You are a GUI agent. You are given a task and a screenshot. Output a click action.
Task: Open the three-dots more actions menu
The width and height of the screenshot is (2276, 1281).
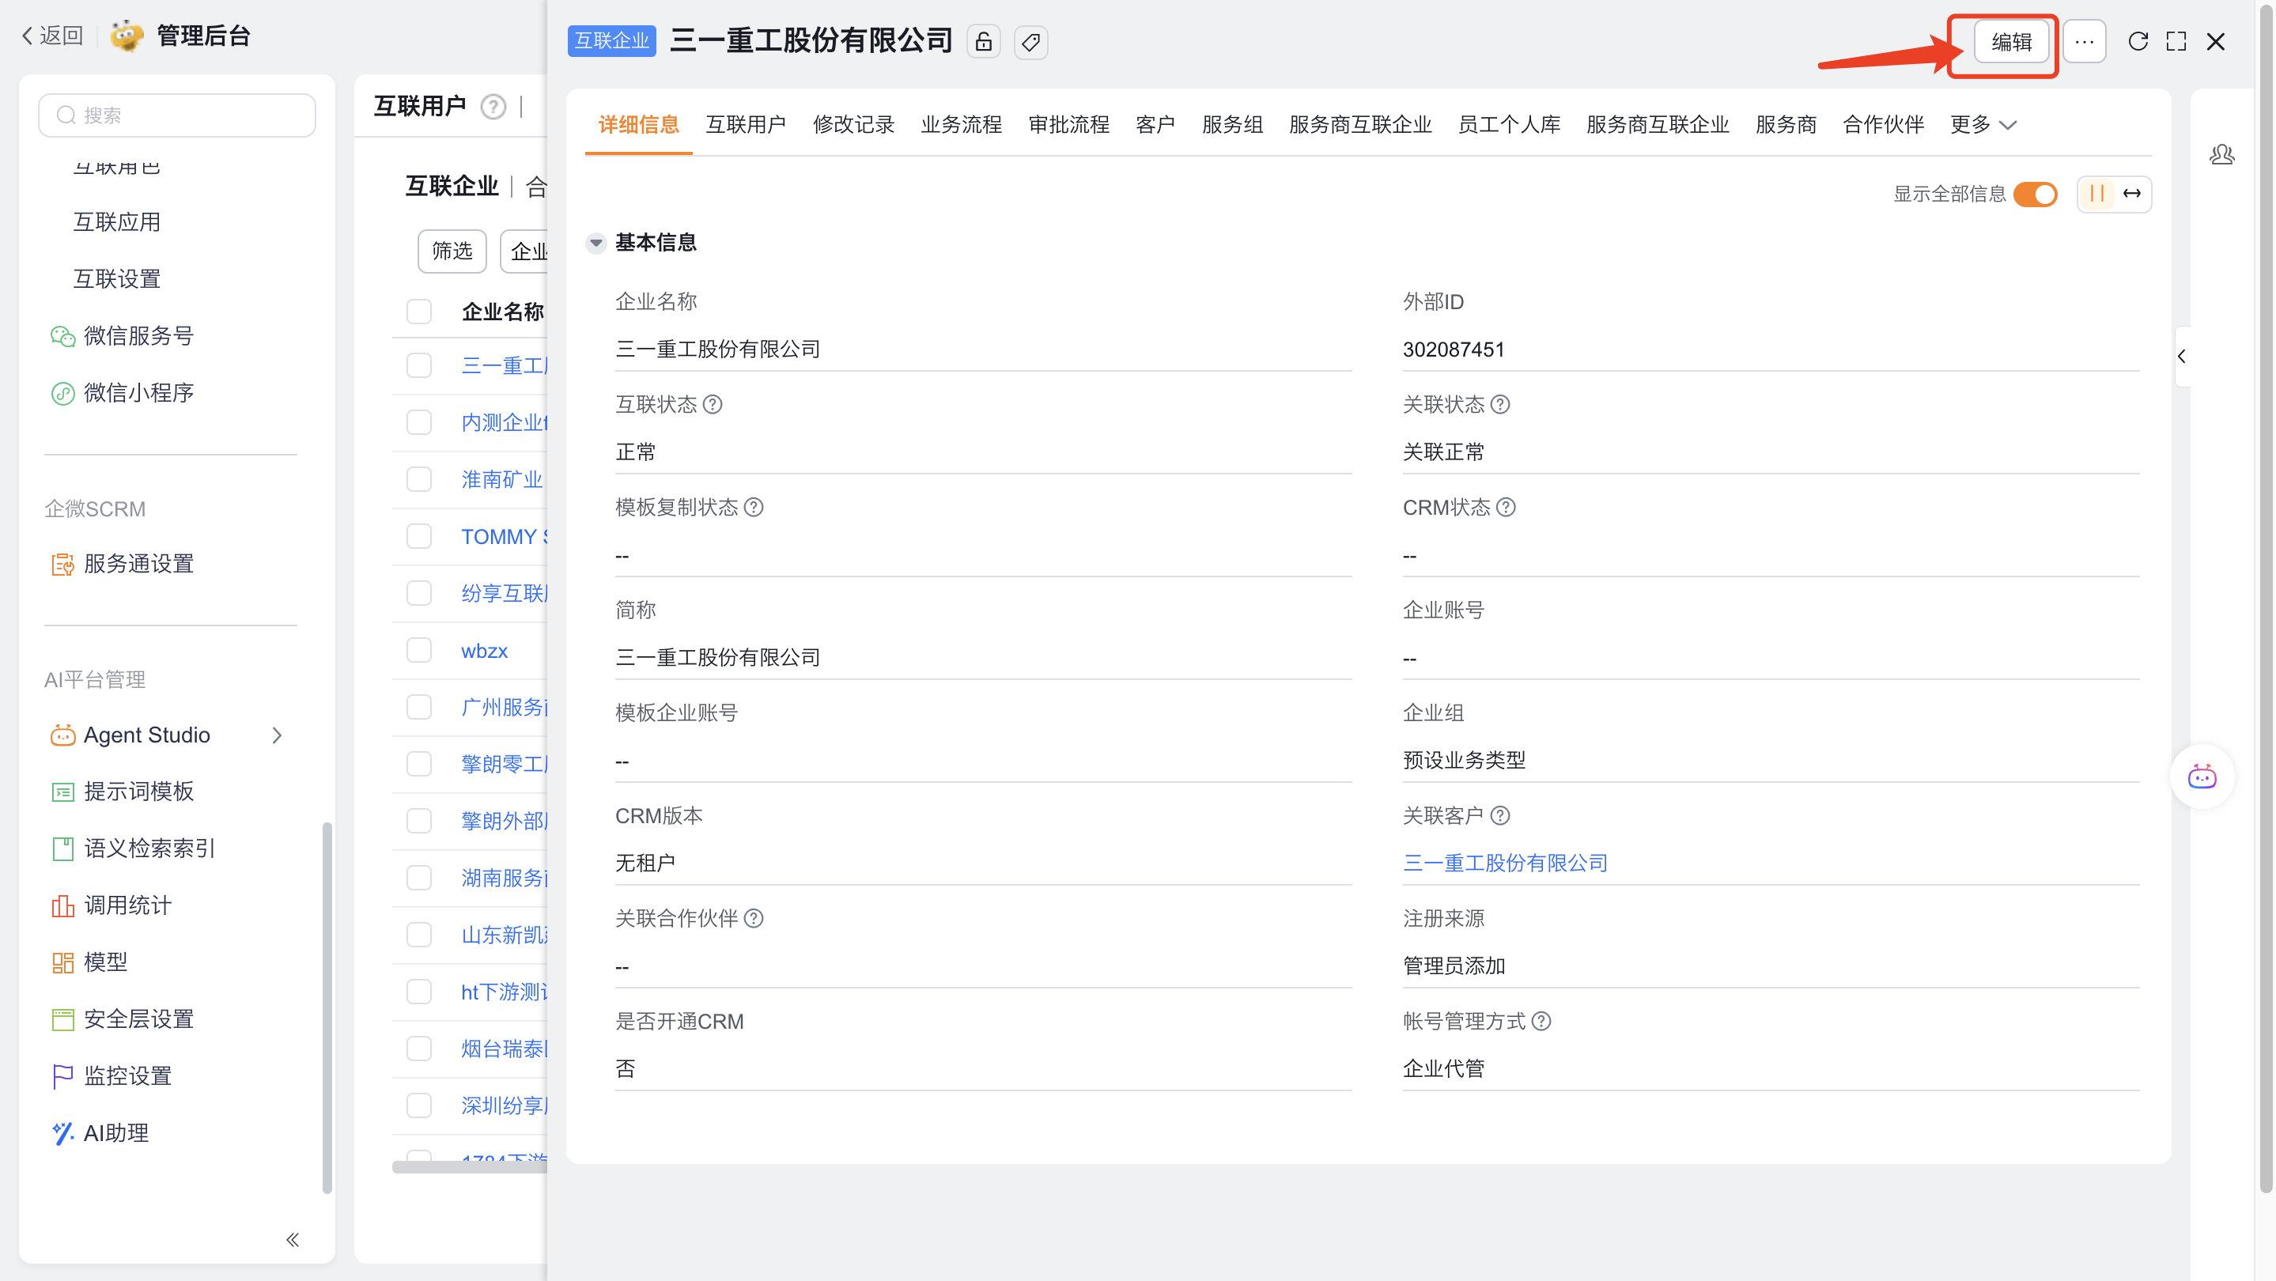coord(2085,42)
